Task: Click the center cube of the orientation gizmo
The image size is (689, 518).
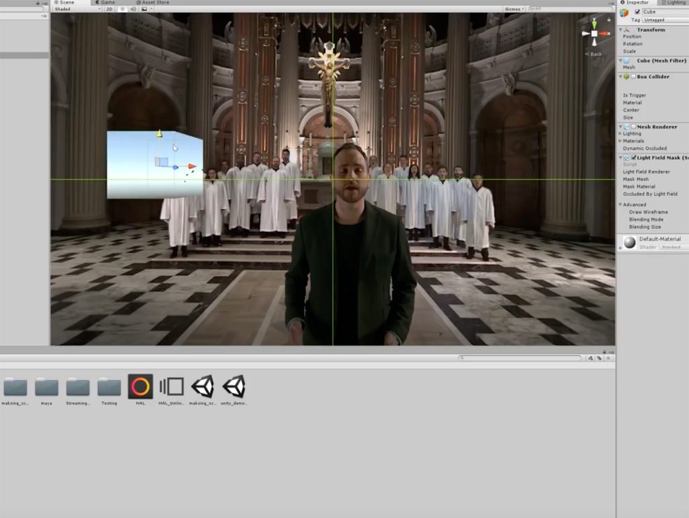Action: point(594,34)
